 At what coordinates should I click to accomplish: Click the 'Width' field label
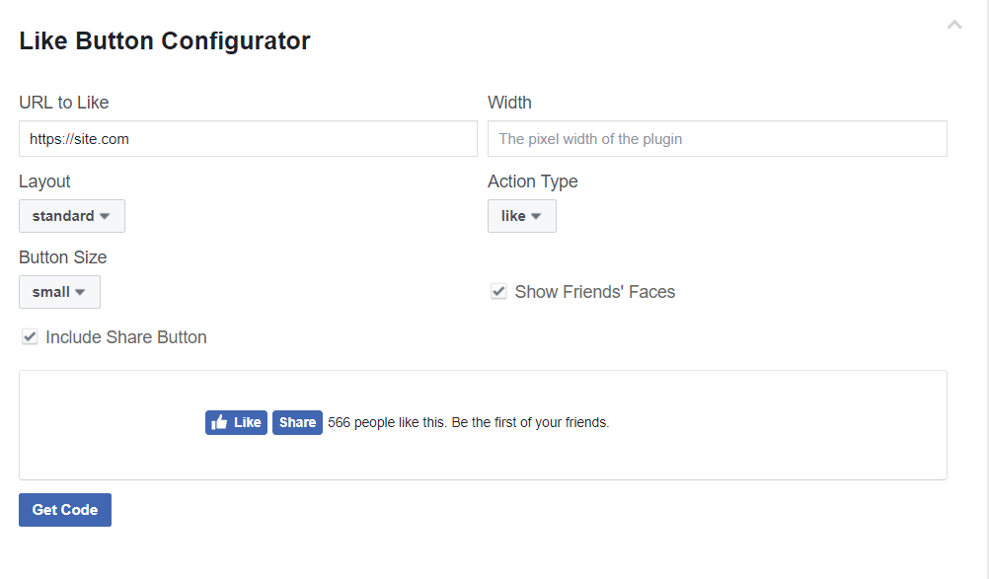coord(509,102)
